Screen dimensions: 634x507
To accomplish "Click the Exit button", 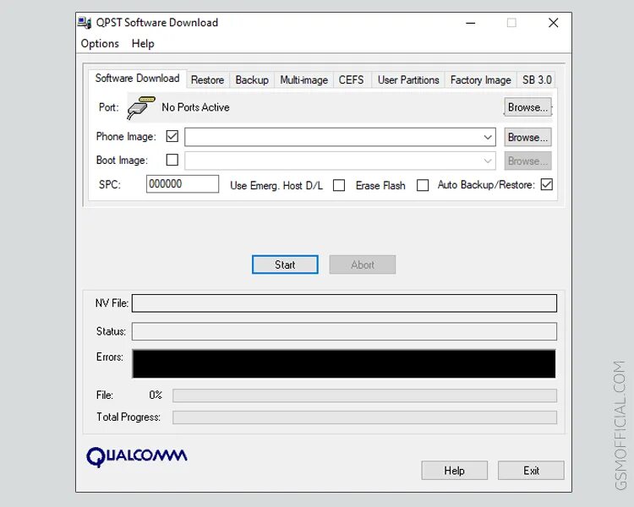I will pos(531,470).
